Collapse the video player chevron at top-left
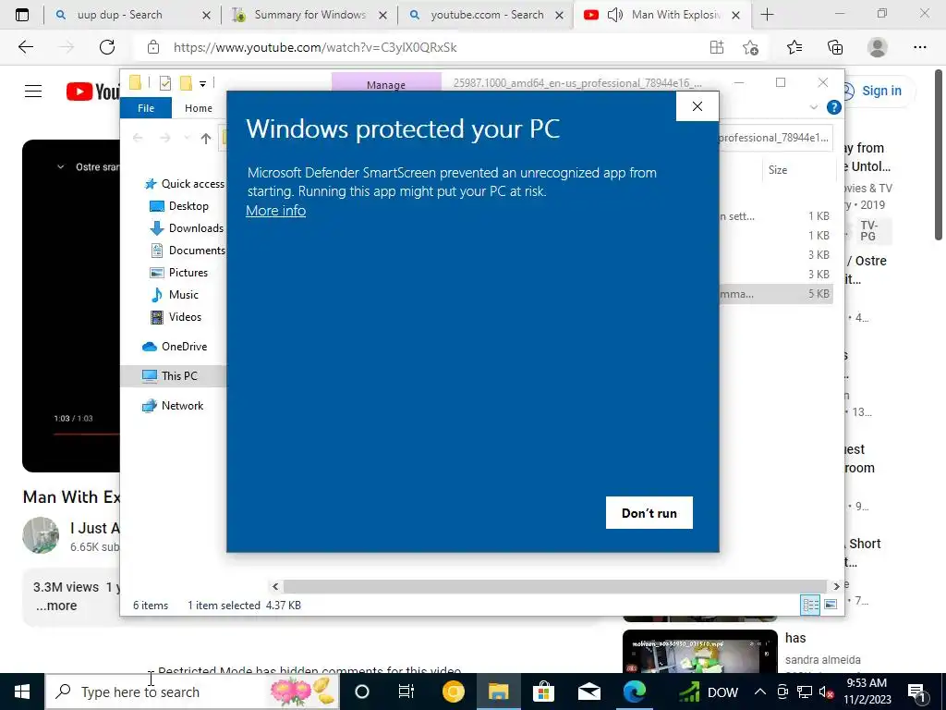This screenshot has width=946, height=710. (x=60, y=166)
